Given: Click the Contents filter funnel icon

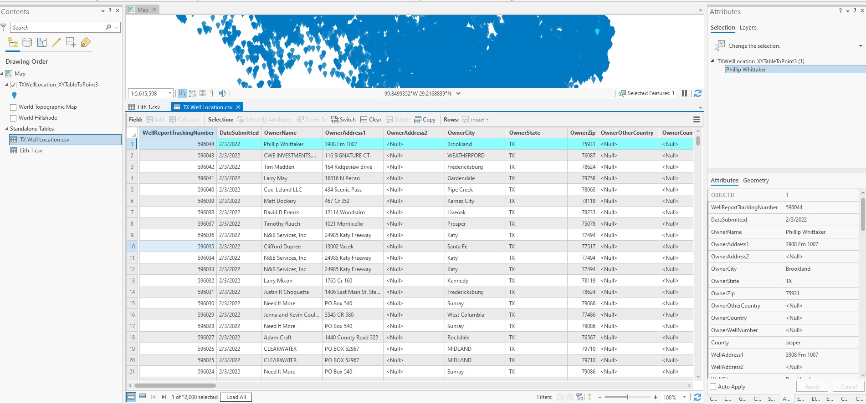Looking at the screenshot, I should coord(4,28).
